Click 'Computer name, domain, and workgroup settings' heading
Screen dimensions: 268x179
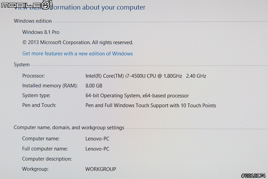coord(69,128)
